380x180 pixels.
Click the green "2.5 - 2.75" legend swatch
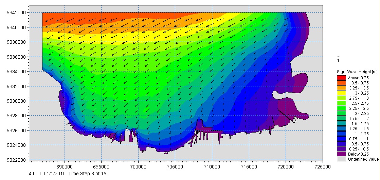click(340, 103)
